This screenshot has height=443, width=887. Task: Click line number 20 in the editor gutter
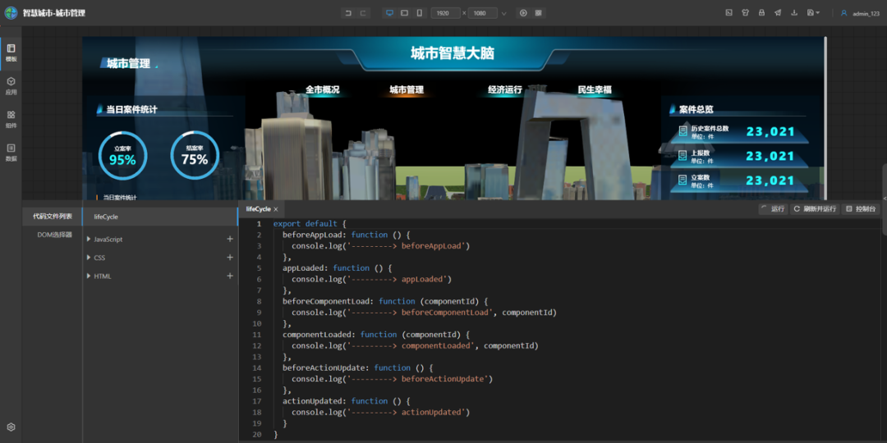[258, 435]
